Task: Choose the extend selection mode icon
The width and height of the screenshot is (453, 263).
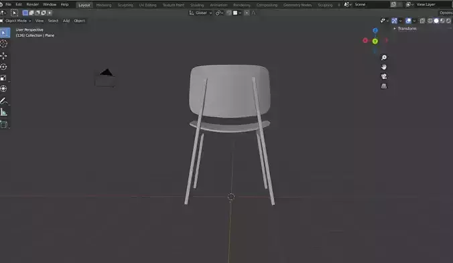Action: pyautogui.click(x=31, y=13)
